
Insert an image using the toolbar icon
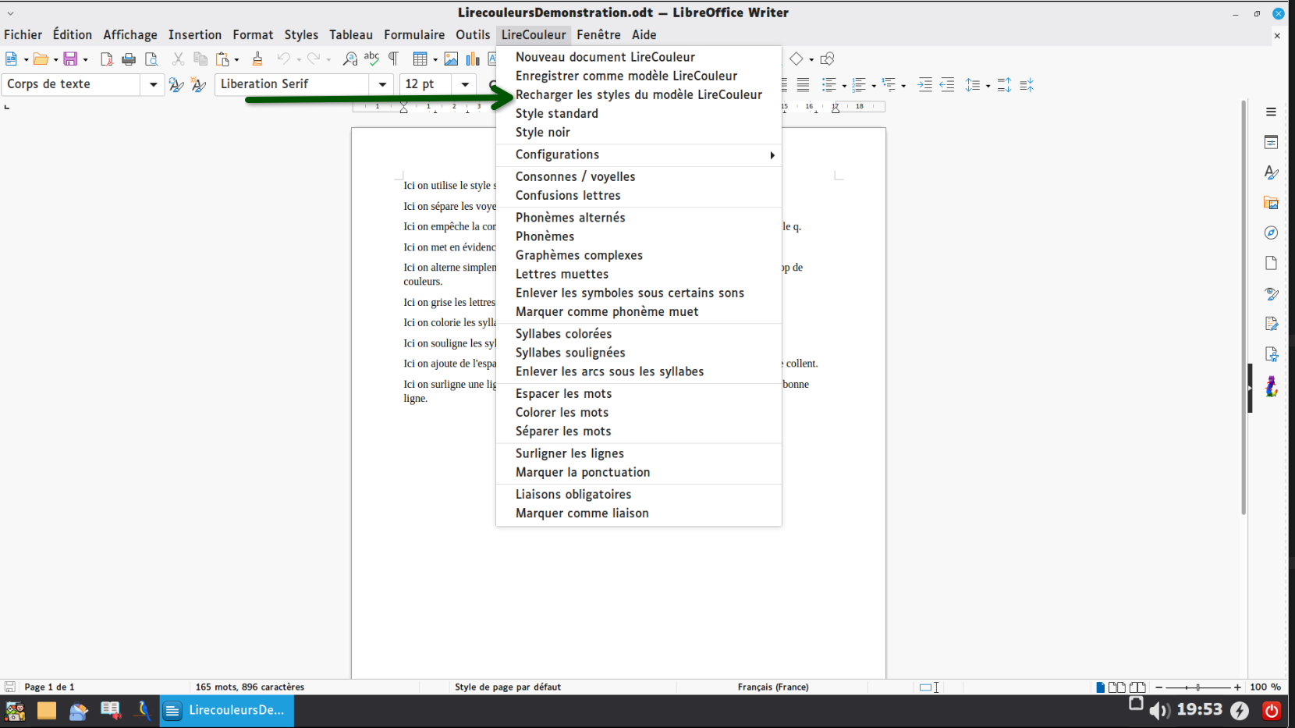coord(451,59)
